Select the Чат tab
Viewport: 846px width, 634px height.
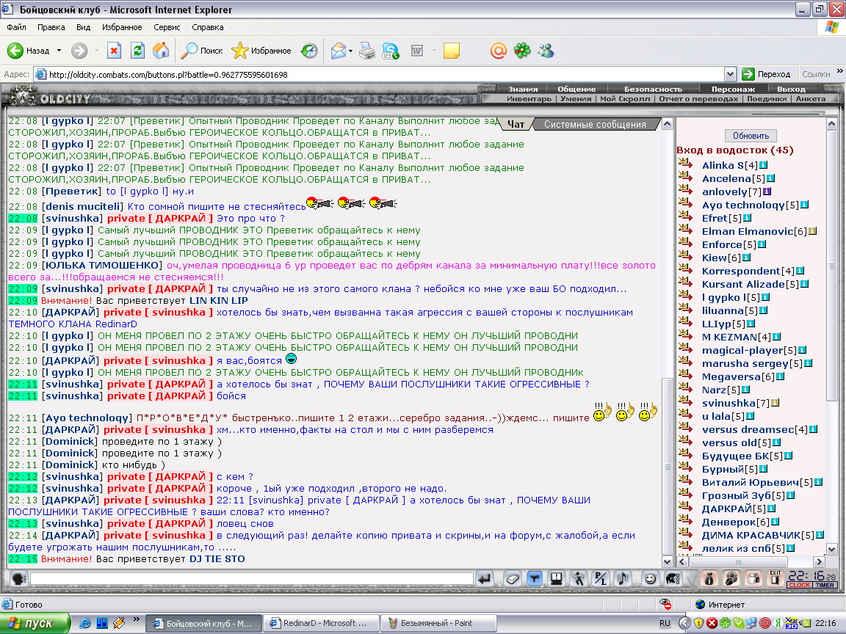pos(516,124)
